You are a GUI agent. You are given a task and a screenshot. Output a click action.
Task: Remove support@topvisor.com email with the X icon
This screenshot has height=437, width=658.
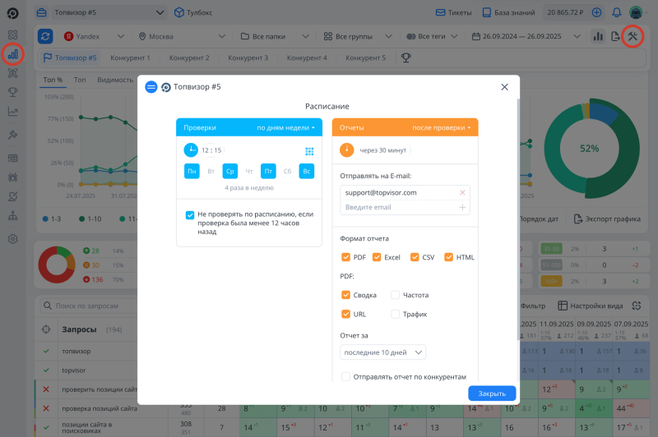(x=462, y=192)
